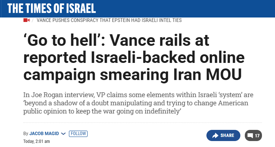Click the blue site header bar

(137, 9)
